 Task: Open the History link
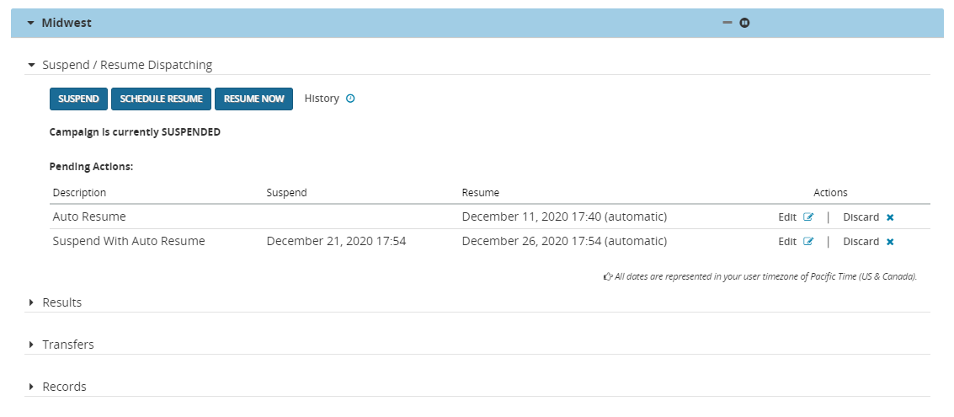(322, 99)
